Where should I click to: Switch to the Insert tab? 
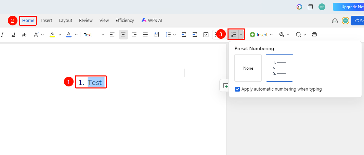47,21
